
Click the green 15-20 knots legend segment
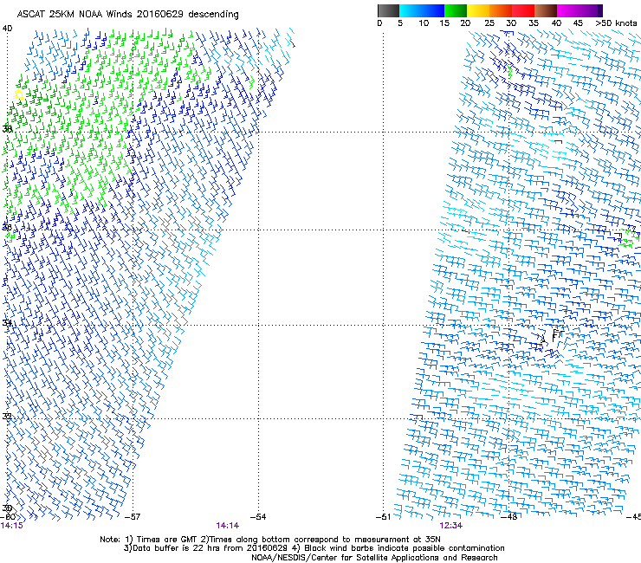456,10
